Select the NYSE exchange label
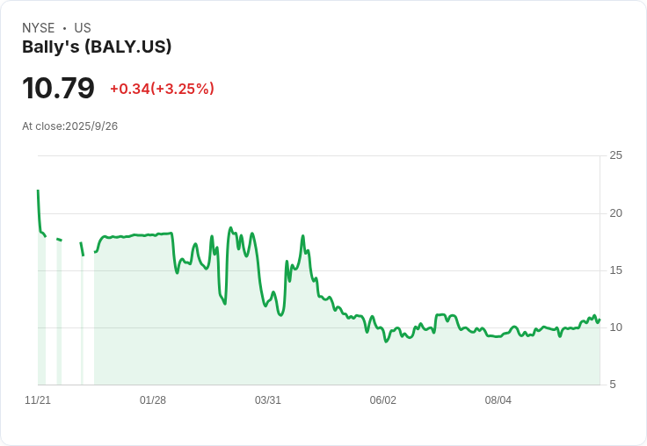This screenshot has height=446, width=647. [39, 28]
